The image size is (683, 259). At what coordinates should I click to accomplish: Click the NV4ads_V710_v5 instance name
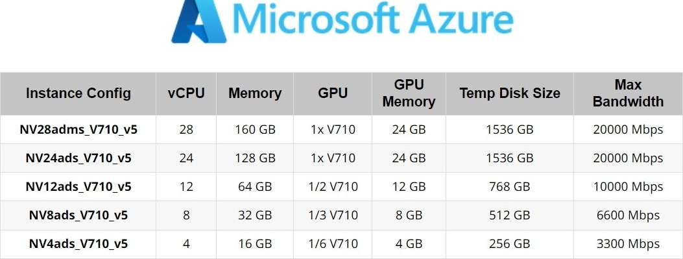[78, 243]
